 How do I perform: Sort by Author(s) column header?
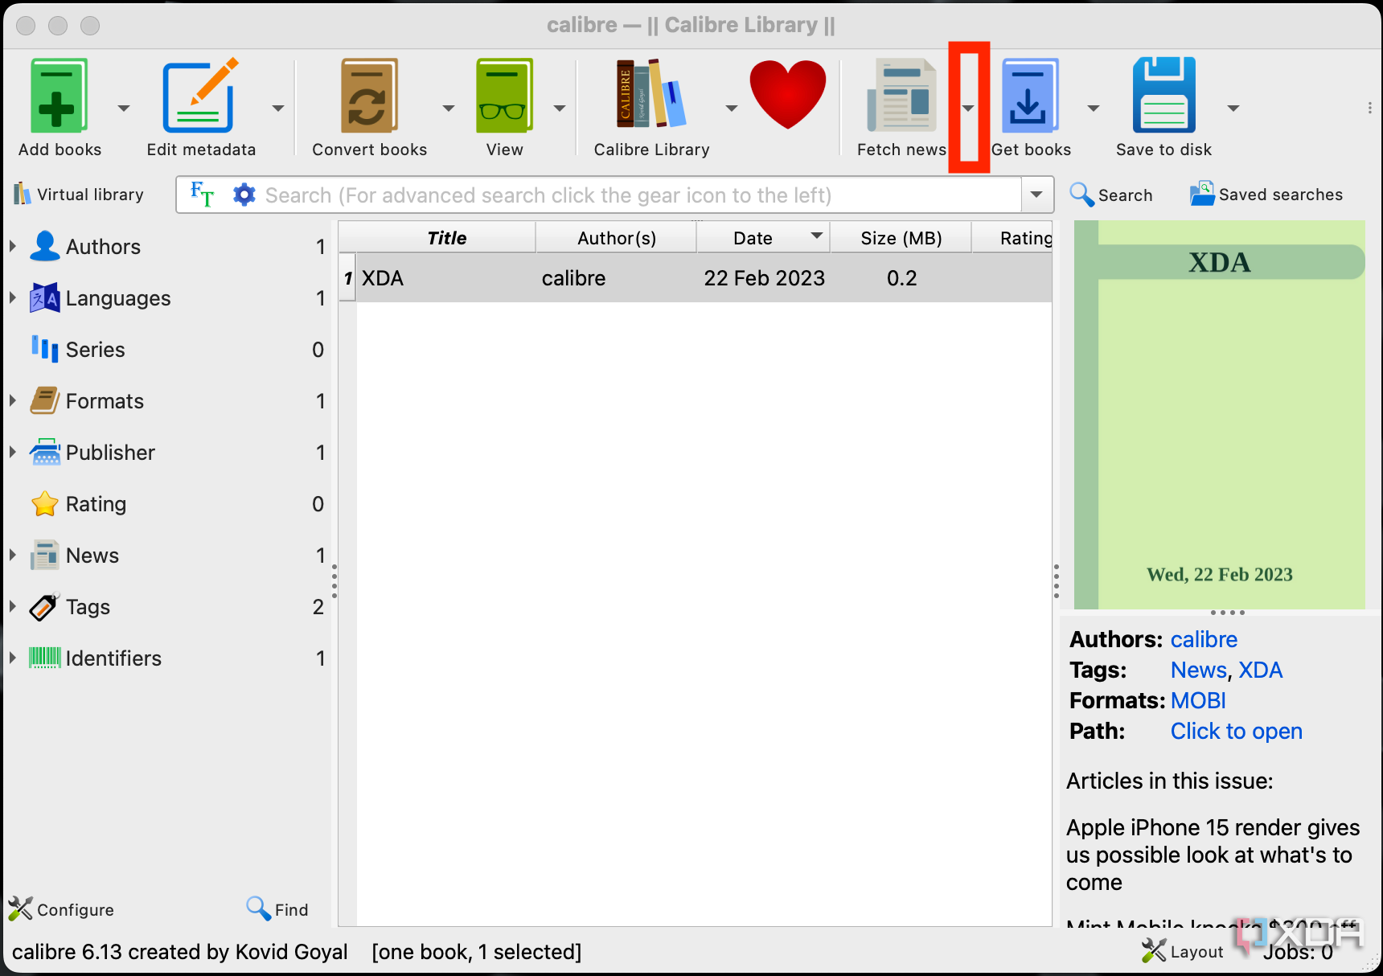[x=617, y=238]
